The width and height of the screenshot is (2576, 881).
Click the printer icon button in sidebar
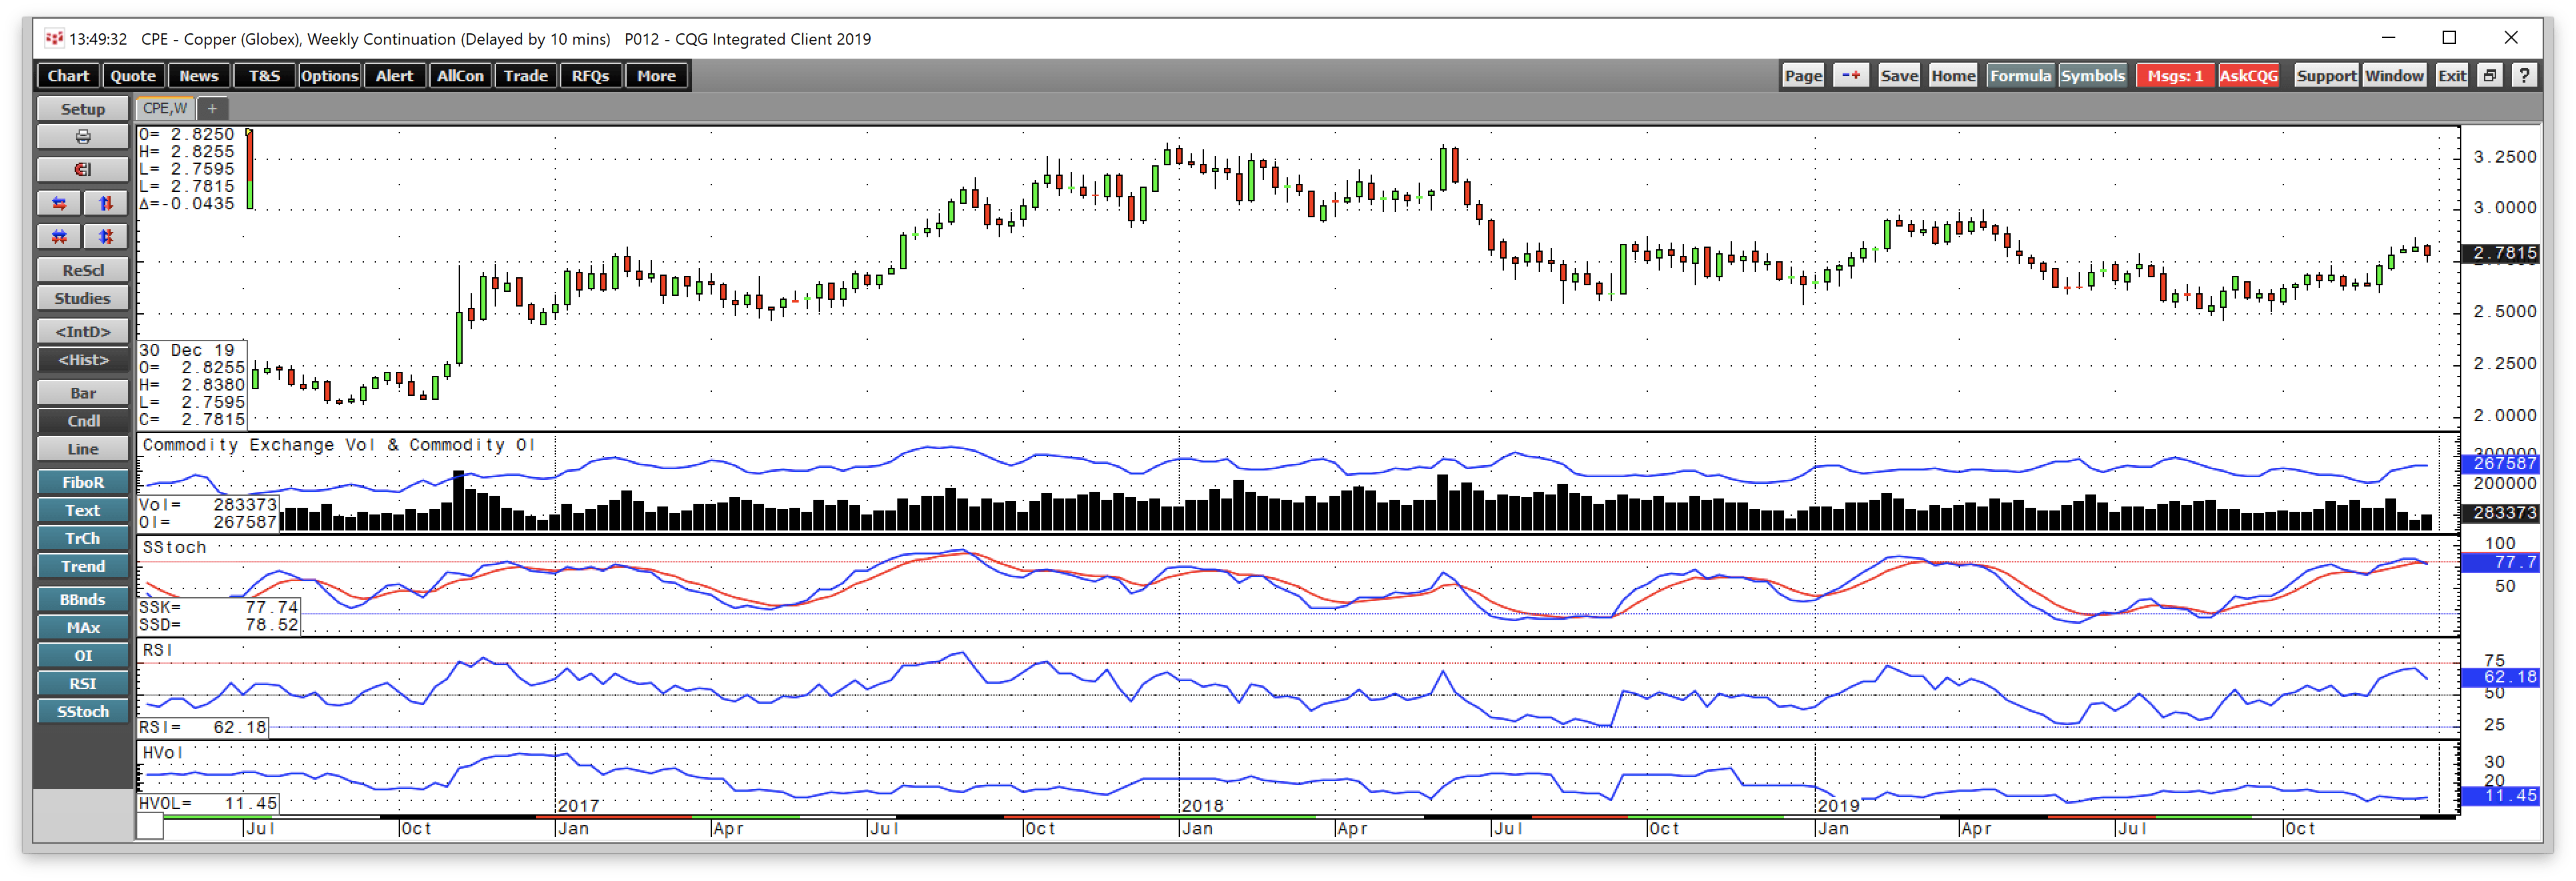(x=83, y=136)
